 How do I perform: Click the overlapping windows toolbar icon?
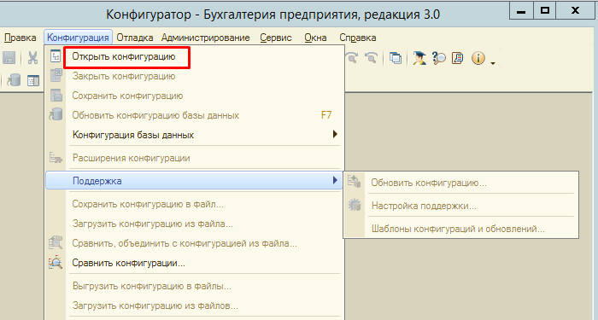tap(396, 58)
